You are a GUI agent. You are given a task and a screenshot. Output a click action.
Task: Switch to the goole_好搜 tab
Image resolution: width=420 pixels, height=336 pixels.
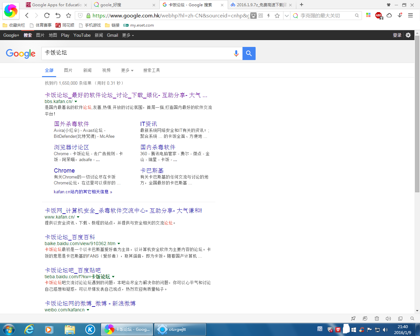point(125,5)
